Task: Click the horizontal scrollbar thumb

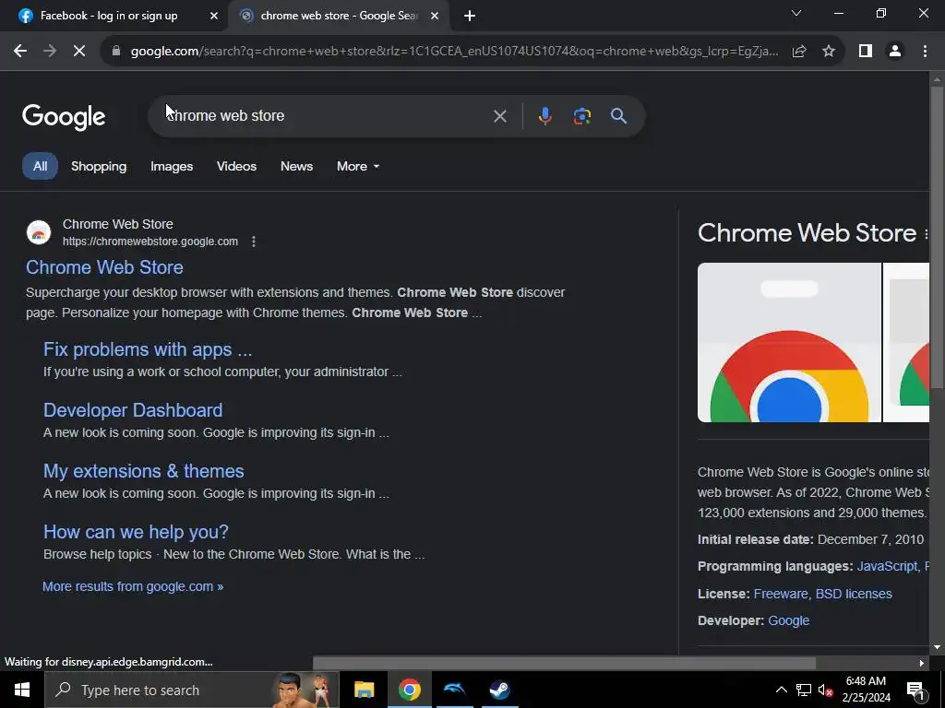Action: pyautogui.click(x=564, y=663)
